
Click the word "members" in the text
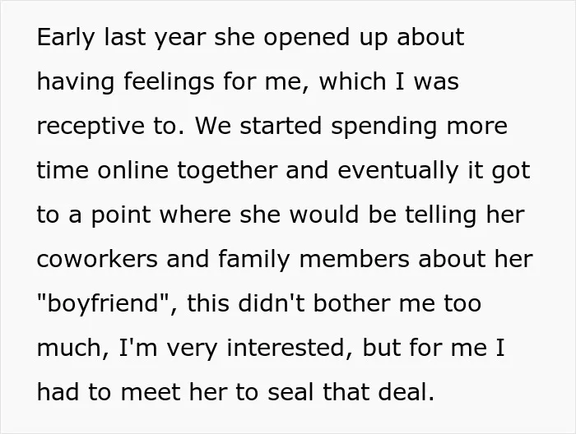point(355,259)
